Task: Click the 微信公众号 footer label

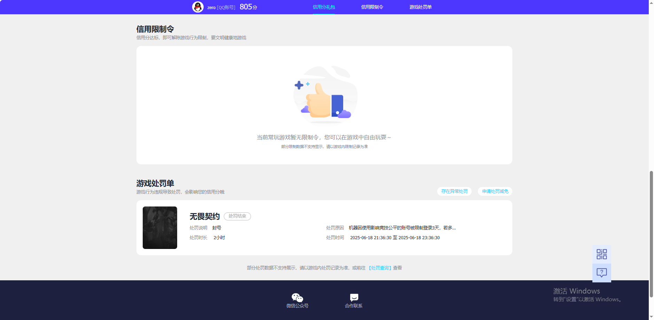Action: pos(297,306)
